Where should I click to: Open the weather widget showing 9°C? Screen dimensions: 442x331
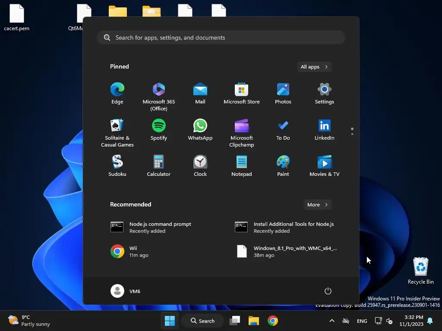(29, 321)
